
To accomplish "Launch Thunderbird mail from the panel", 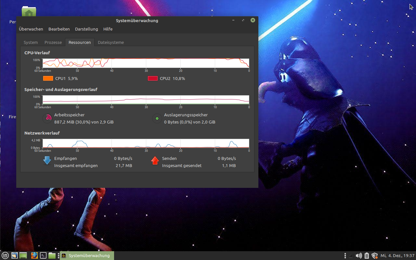I will click(14, 255).
